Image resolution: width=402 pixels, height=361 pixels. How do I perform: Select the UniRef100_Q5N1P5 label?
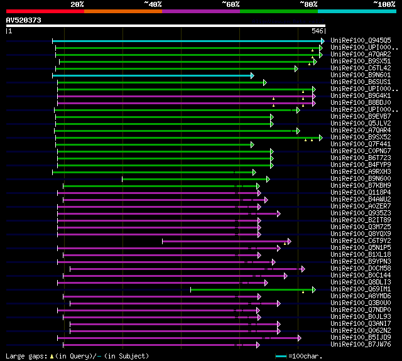point(361,248)
